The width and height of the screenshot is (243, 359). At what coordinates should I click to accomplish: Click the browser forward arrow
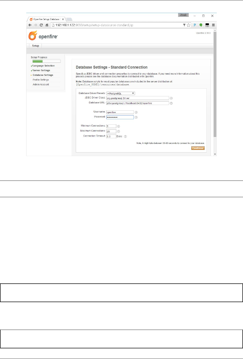tap(36, 25)
